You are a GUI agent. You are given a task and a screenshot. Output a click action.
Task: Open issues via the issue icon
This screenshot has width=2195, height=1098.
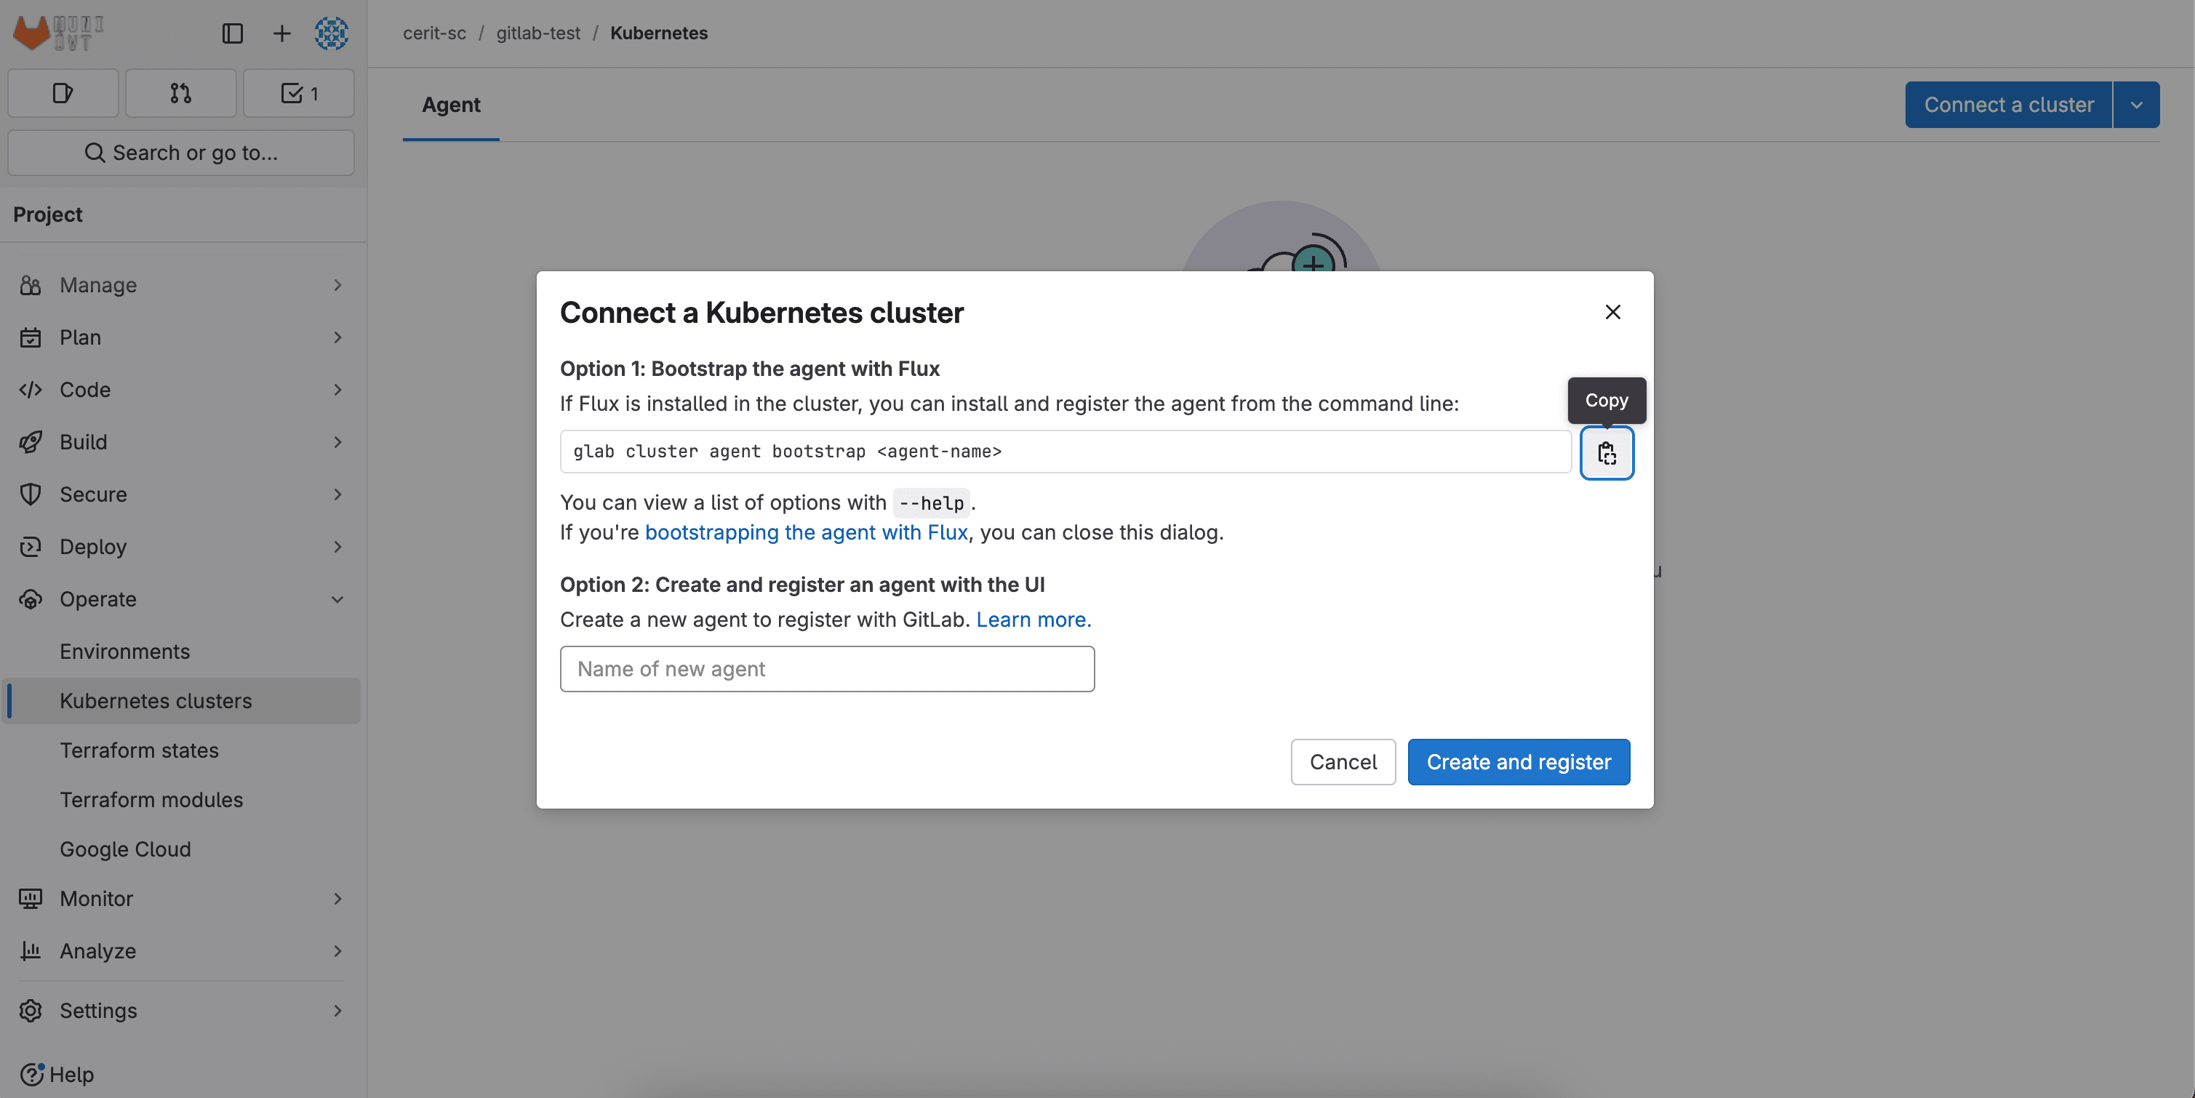(x=63, y=93)
